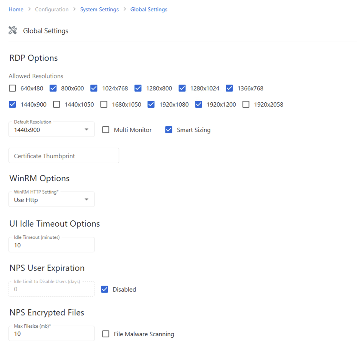
Task: Uncheck the 800x600 resolution
Action: (53, 88)
